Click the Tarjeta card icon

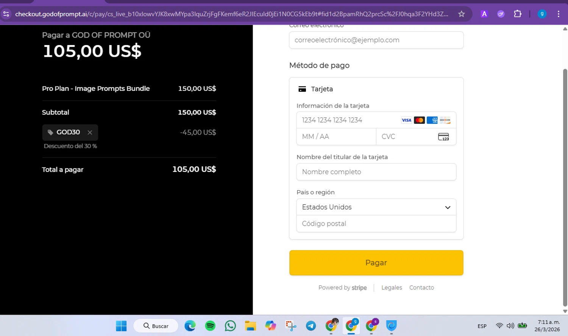point(302,89)
